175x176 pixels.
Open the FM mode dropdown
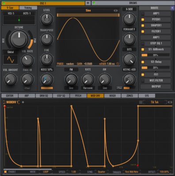[71, 70]
